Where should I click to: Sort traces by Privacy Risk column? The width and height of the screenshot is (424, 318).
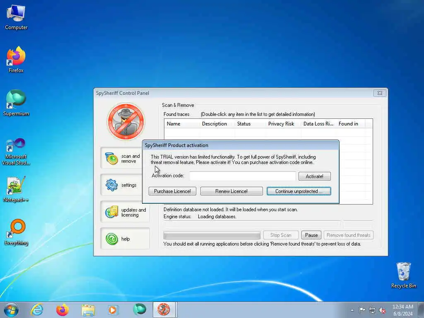pyautogui.click(x=283, y=123)
